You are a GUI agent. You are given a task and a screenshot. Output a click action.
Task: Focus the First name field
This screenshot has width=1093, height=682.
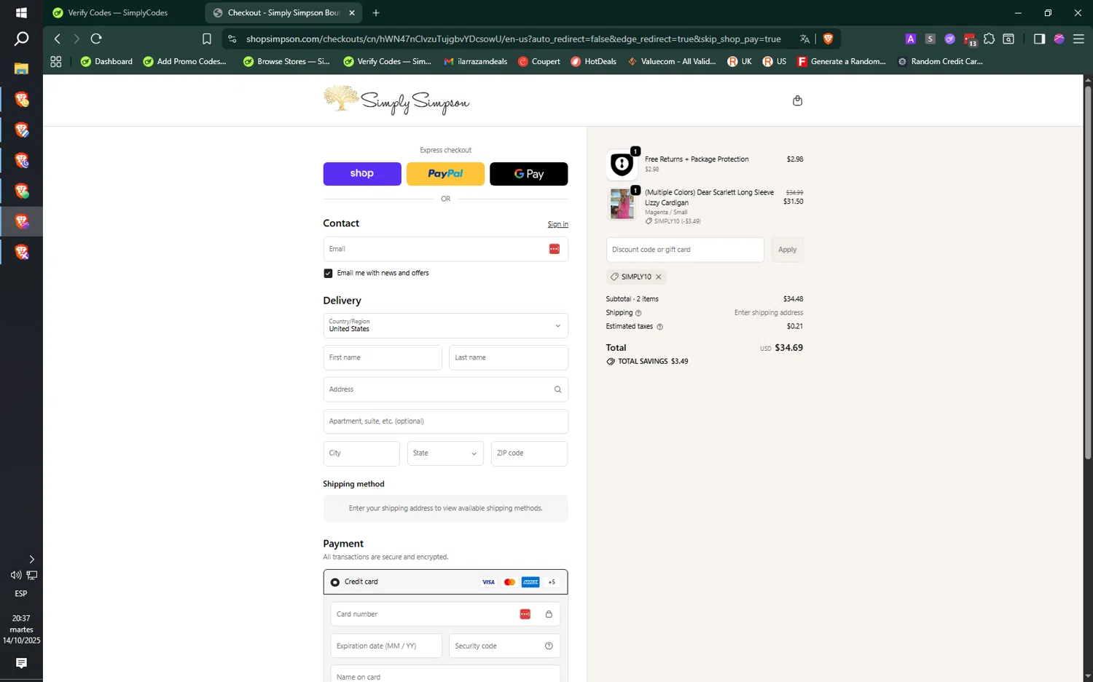383,357
